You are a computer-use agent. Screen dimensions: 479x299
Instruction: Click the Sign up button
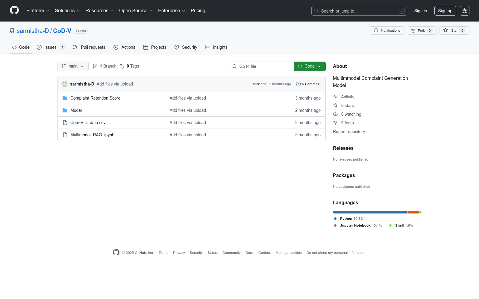tap(445, 11)
